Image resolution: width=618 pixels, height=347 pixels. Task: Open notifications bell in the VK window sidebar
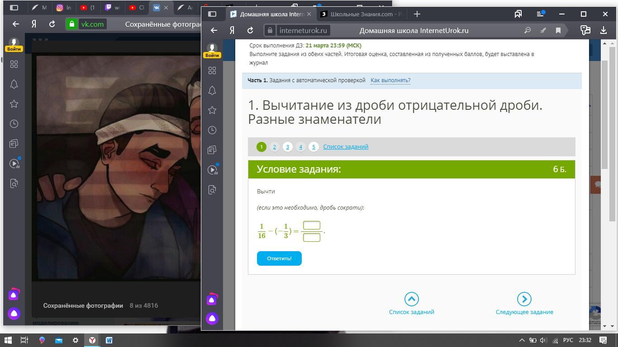point(14,84)
